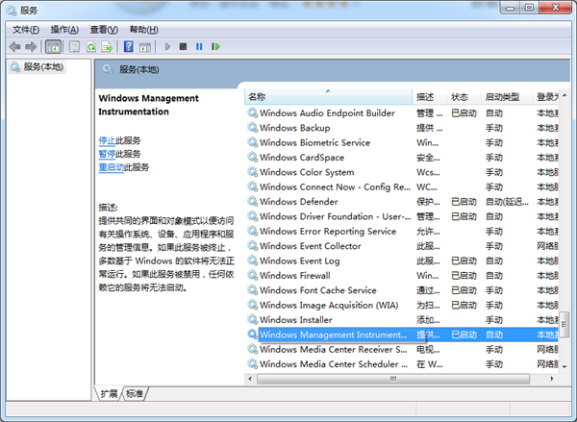Toggle the Show/Hide Console Tree icon

click(x=53, y=46)
